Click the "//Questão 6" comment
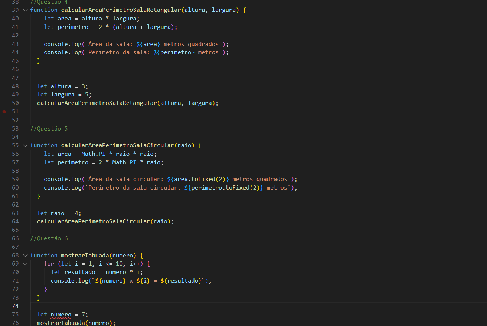This screenshot has height=326, width=487. coord(49,238)
